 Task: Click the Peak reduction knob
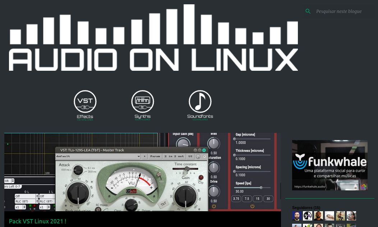click(78, 194)
